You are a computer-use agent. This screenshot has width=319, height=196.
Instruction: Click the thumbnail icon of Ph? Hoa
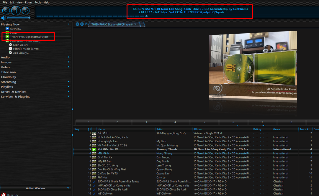[94, 177]
